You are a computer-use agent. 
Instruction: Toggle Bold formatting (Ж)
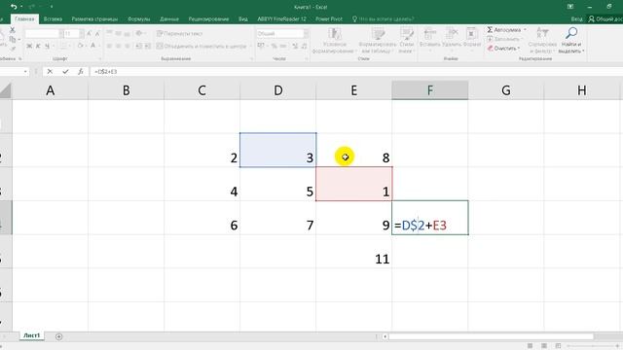[29, 46]
